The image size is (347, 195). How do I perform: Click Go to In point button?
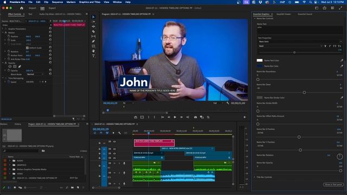[x=163, y=117]
